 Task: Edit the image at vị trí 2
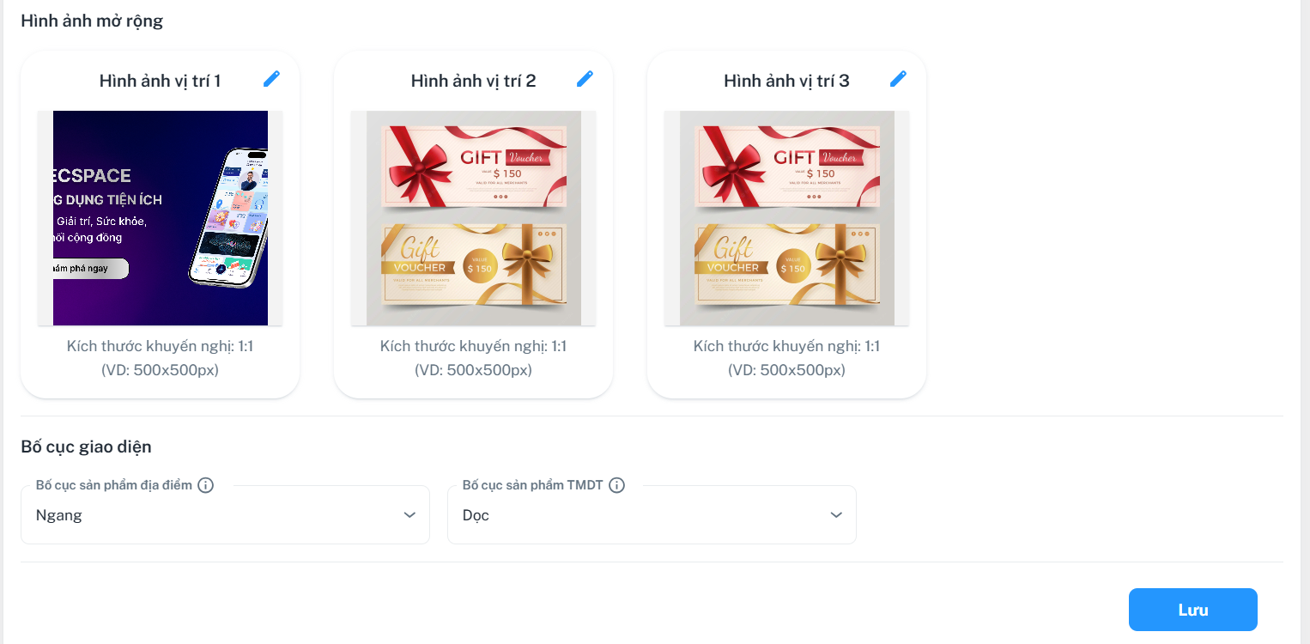(585, 79)
